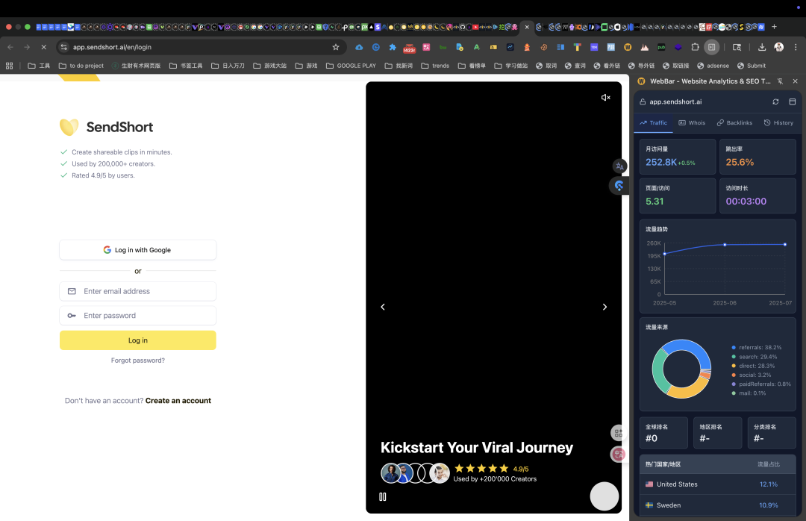
Task: Open the adsense bookmark
Action: [x=713, y=66]
